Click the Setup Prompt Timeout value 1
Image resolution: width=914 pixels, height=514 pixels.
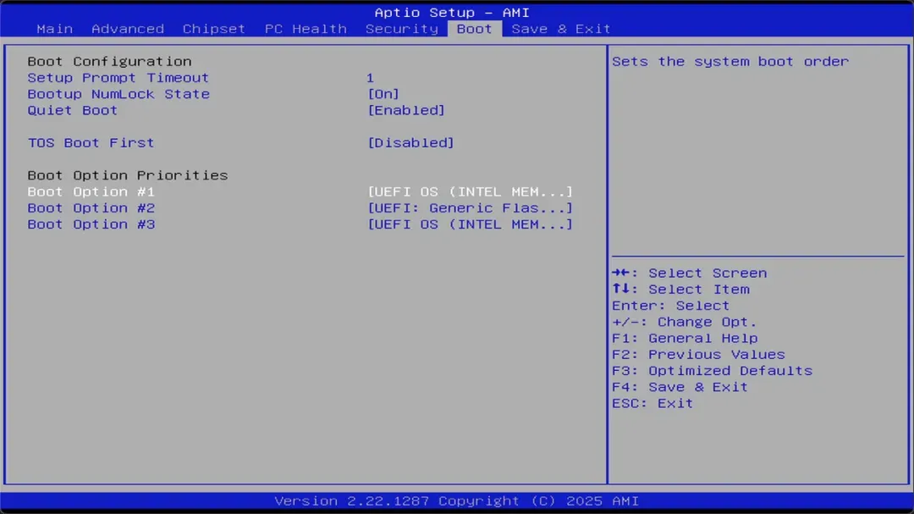click(370, 78)
